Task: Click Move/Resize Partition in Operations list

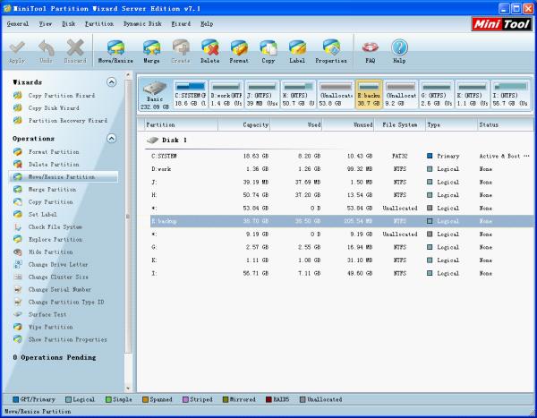Action: [64, 177]
